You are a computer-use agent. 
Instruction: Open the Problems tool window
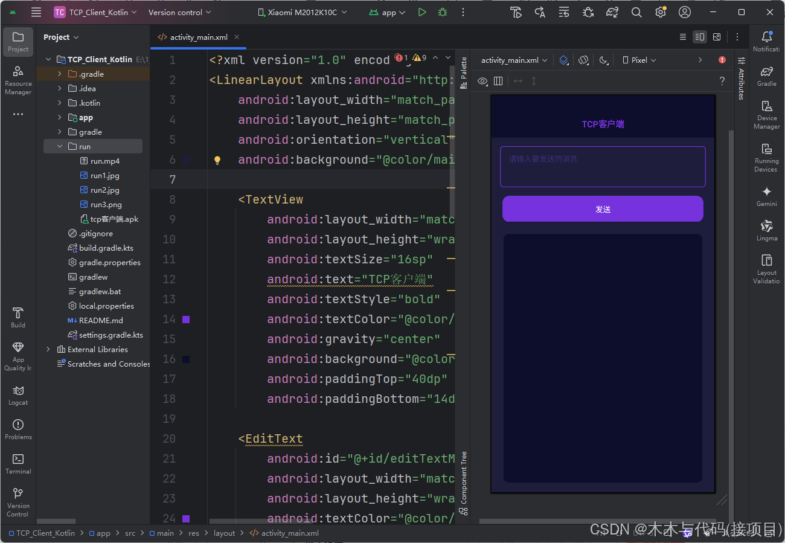pos(18,429)
